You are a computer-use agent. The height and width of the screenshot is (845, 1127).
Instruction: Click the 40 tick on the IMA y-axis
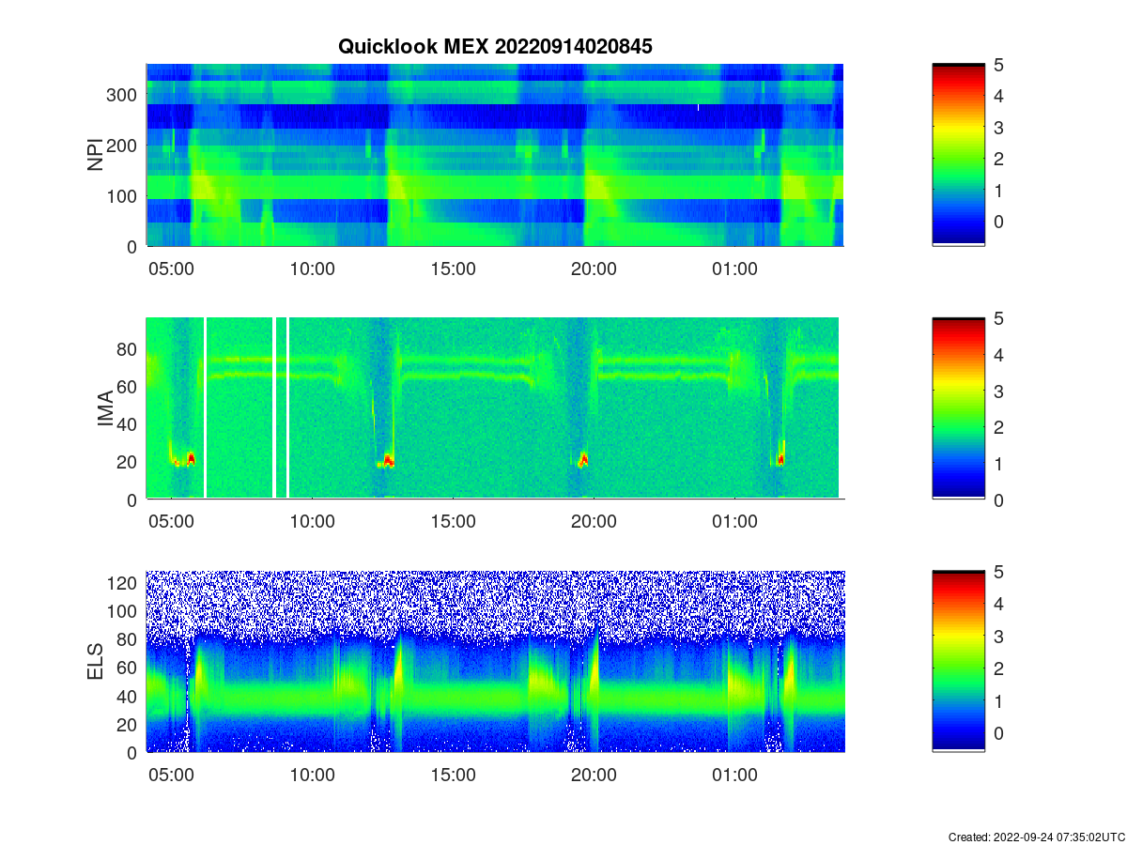point(129,424)
